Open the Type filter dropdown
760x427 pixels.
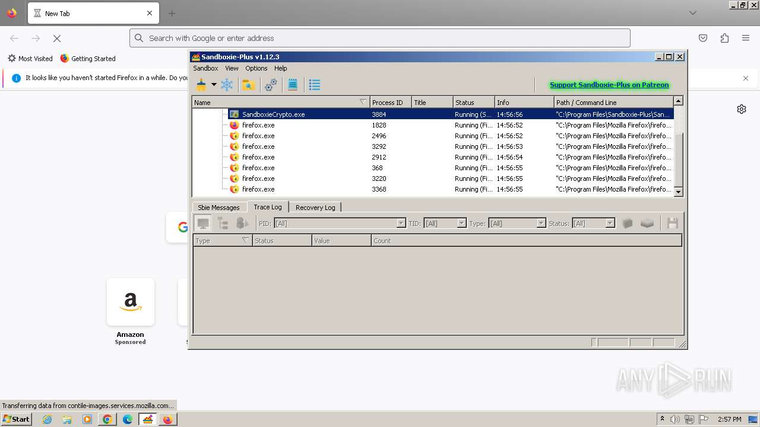[541, 224]
